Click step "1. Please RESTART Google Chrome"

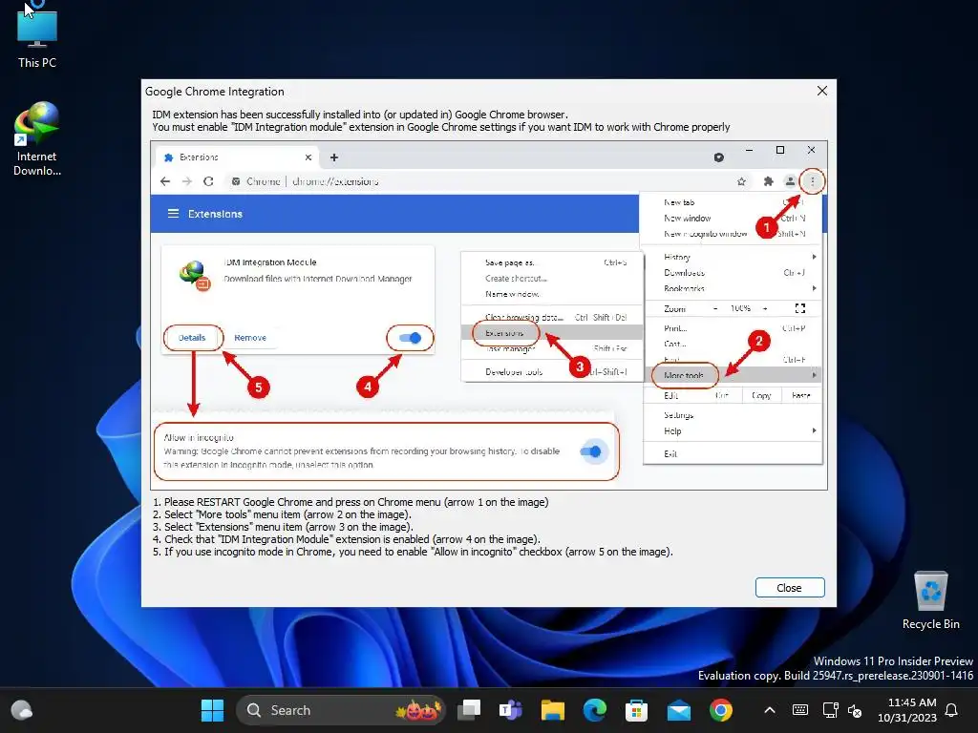pos(351,502)
